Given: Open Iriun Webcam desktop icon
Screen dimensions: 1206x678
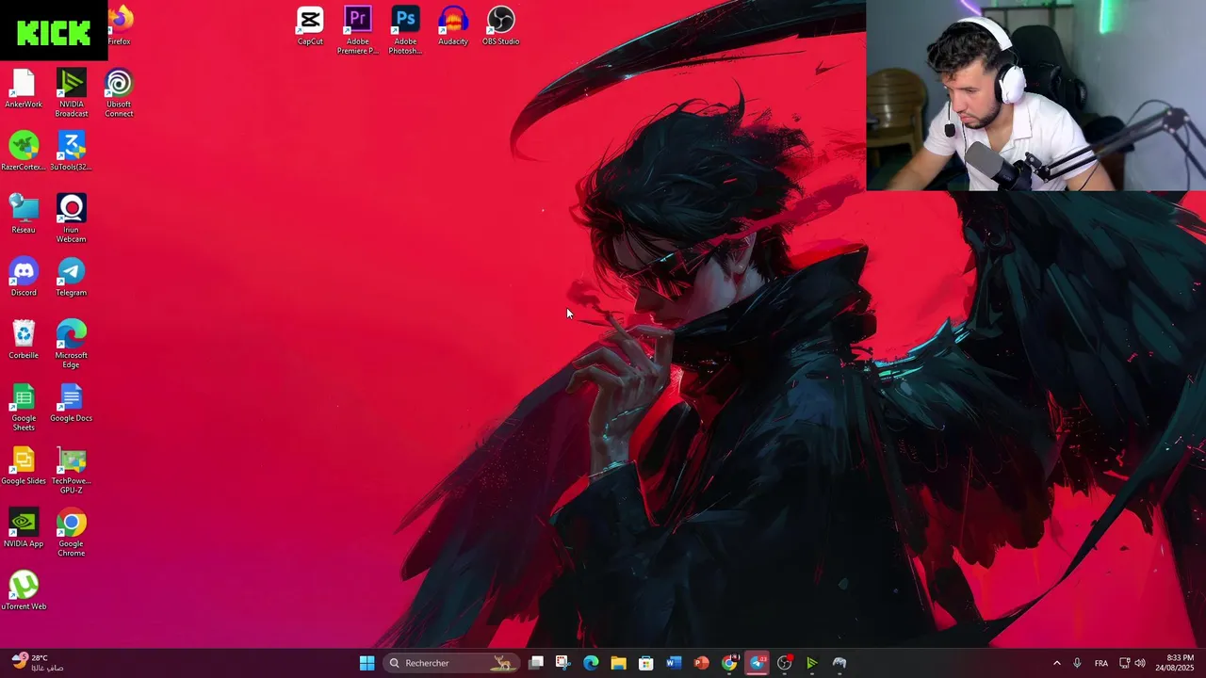Looking at the screenshot, I should [x=72, y=218].
